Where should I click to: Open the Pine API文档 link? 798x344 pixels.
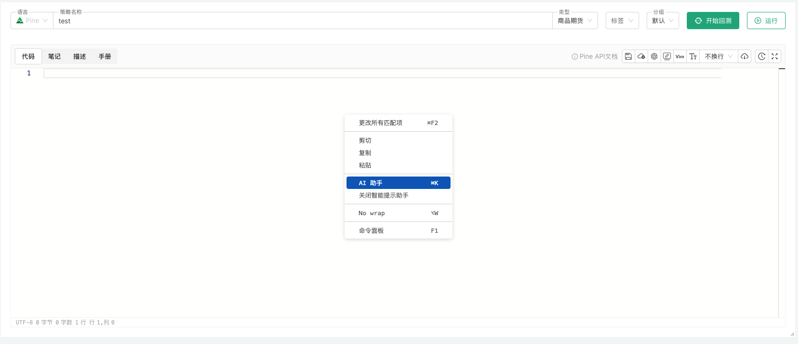(595, 56)
